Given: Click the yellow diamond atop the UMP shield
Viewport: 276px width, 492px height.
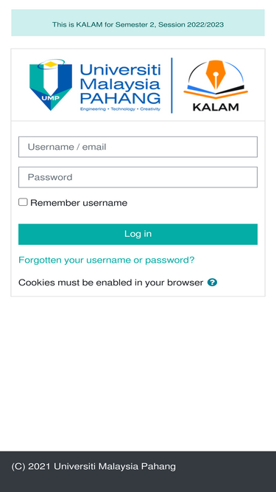Looking at the screenshot, I should [x=51, y=64].
